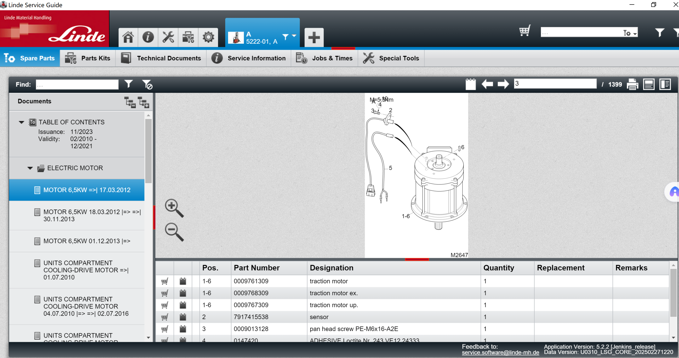The width and height of the screenshot is (679, 358).
Task: Open the service.software@linde-mh.de feedback link
Action: pos(500,352)
